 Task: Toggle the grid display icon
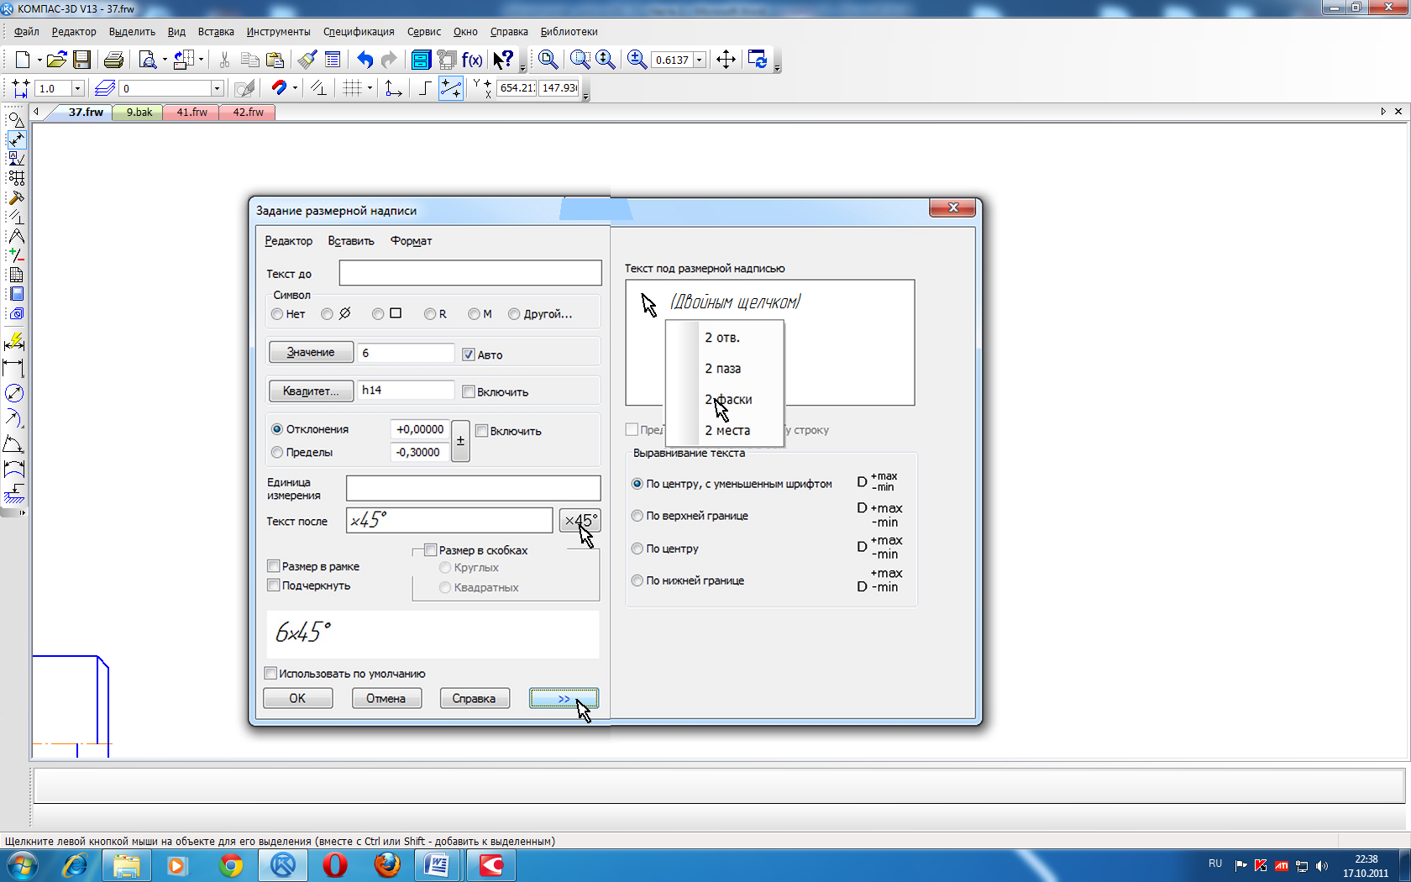(353, 88)
